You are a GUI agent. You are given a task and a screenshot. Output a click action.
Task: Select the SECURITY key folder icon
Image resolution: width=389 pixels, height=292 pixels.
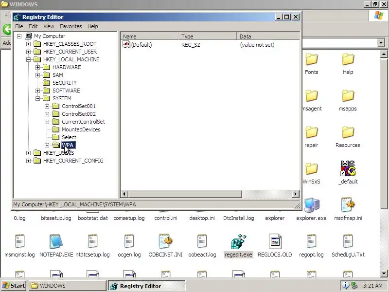pos(46,83)
